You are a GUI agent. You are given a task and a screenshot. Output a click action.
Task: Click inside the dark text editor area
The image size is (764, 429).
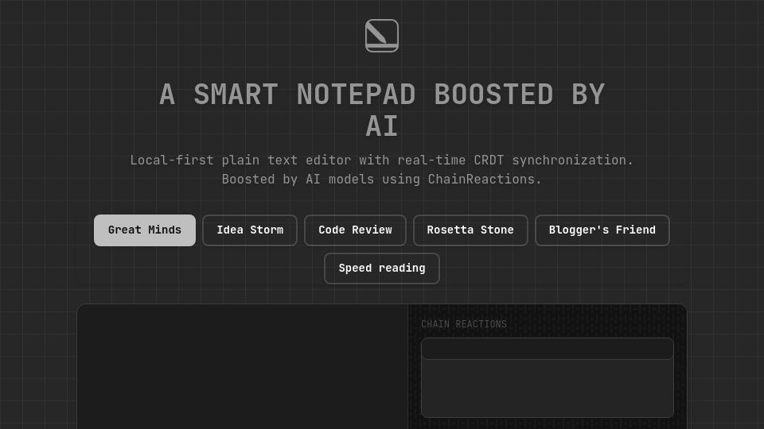[x=242, y=367]
